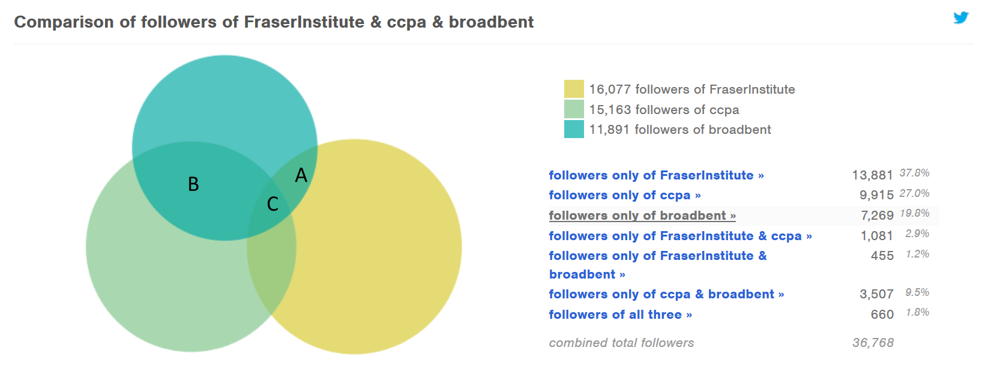Open 'followers only of FraserInstitute & ccpa'
This screenshot has height=371, width=1000.
[680, 236]
